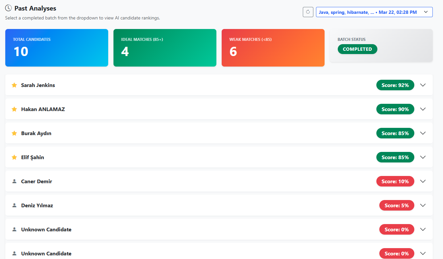Click the star icon next to Sarah Jenkins
Viewport: 443px width, 259px height.
coord(14,85)
